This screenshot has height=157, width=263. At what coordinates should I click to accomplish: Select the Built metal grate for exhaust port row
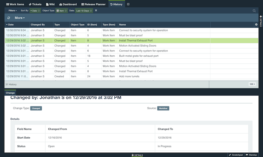coord(131,56)
